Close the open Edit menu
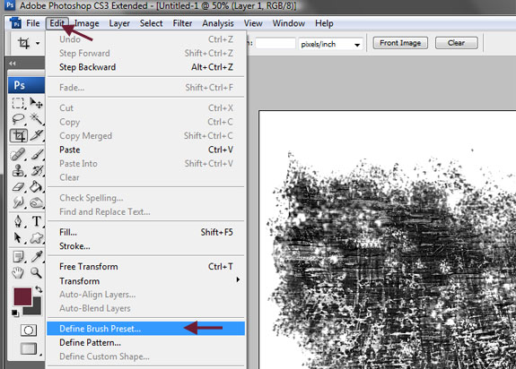The image size is (516, 369). pyautogui.click(x=57, y=23)
